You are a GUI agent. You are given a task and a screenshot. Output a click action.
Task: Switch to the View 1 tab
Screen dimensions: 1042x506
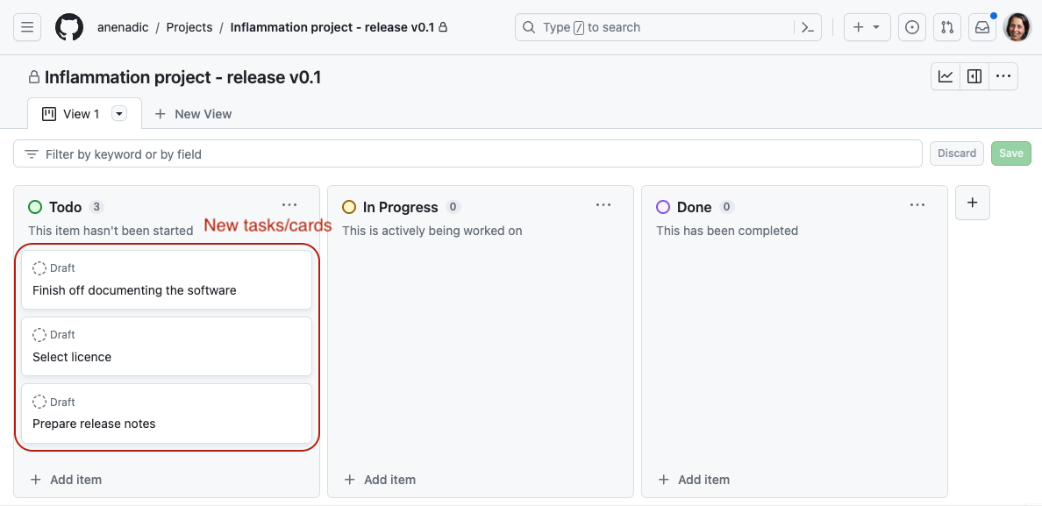pos(75,113)
